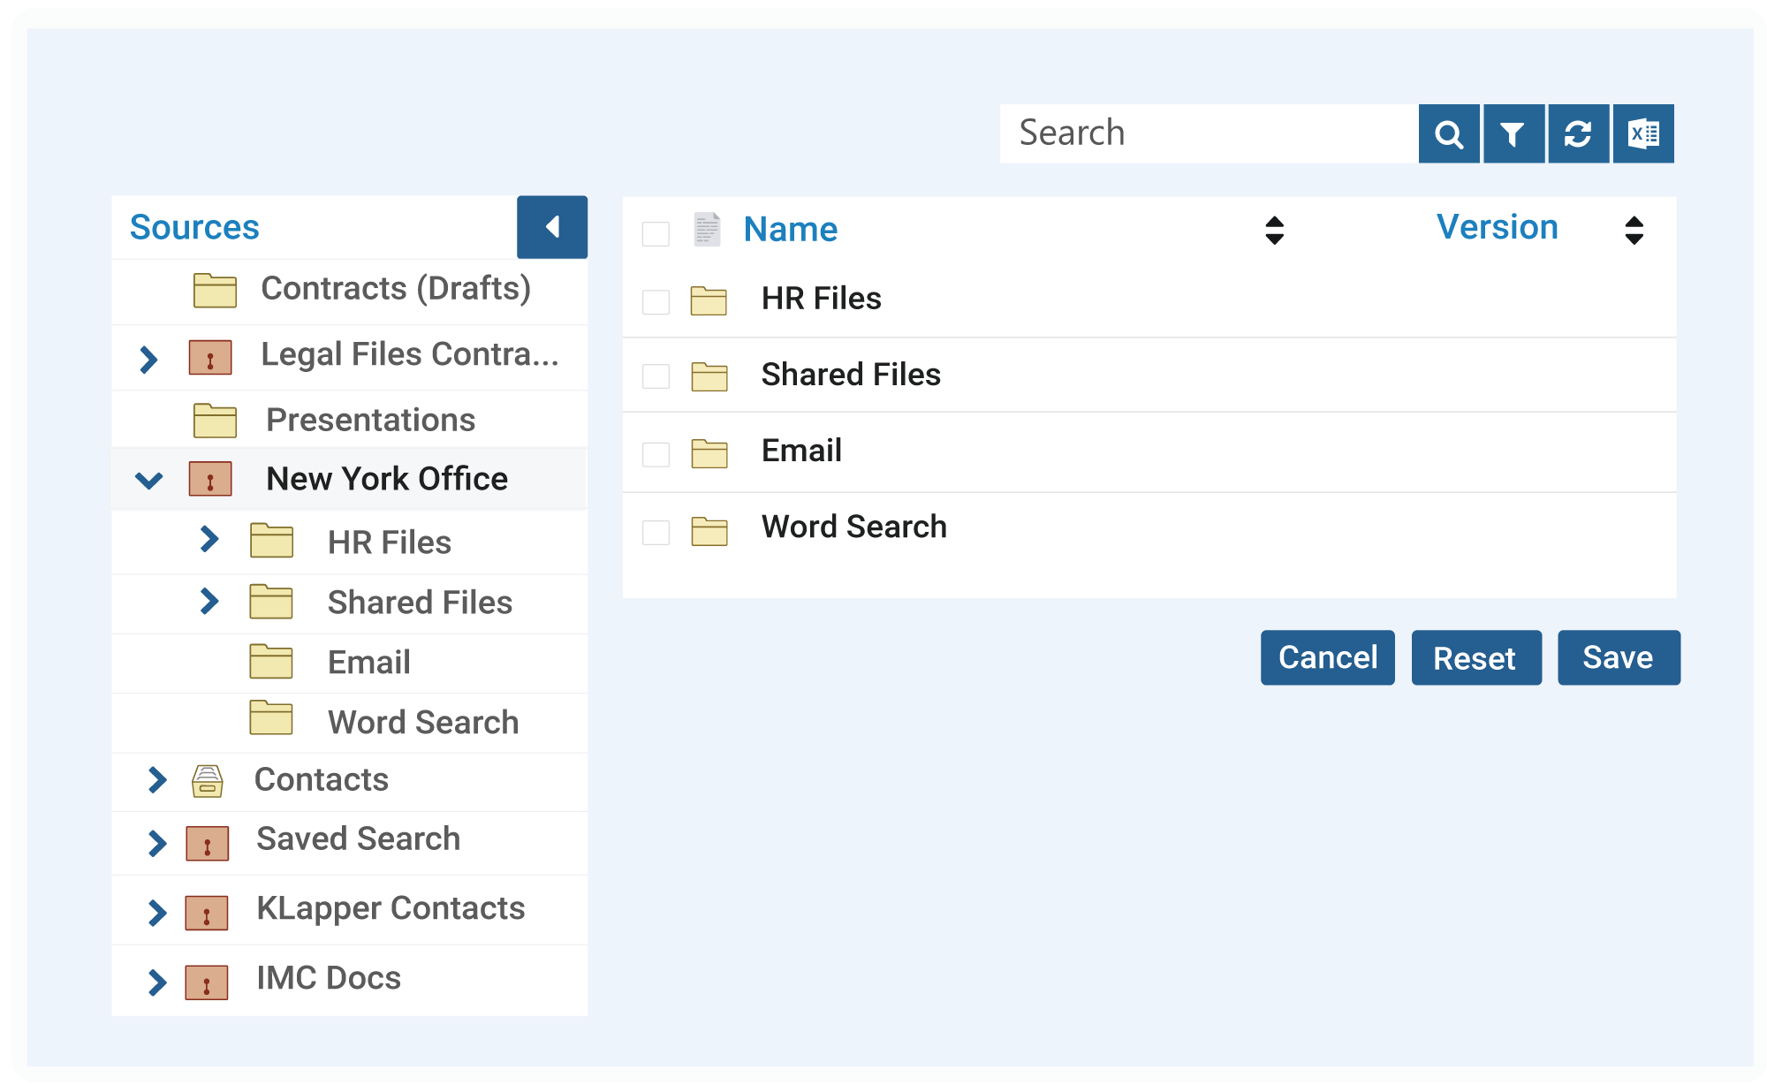Click the Contracts (Drafts) folder icon
This screenshot has height=1085, width=1767.
[215, 290]
